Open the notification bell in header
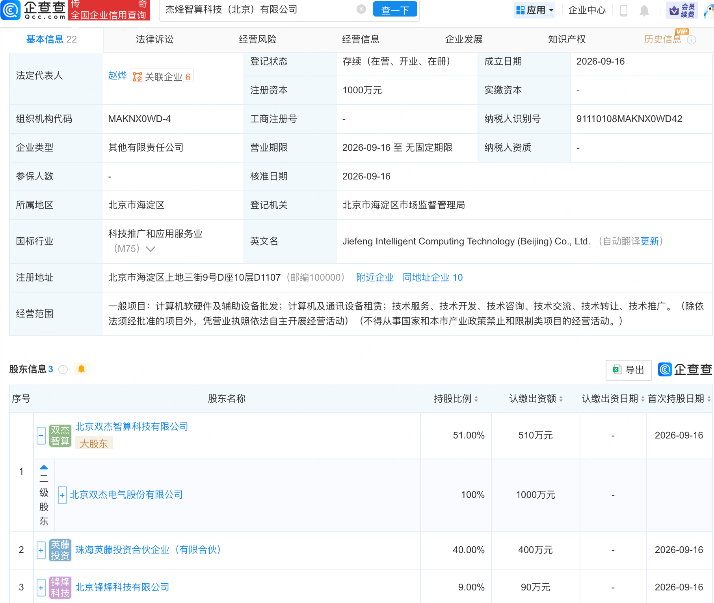This screenshot has width=714, height=603. (644, 10)
